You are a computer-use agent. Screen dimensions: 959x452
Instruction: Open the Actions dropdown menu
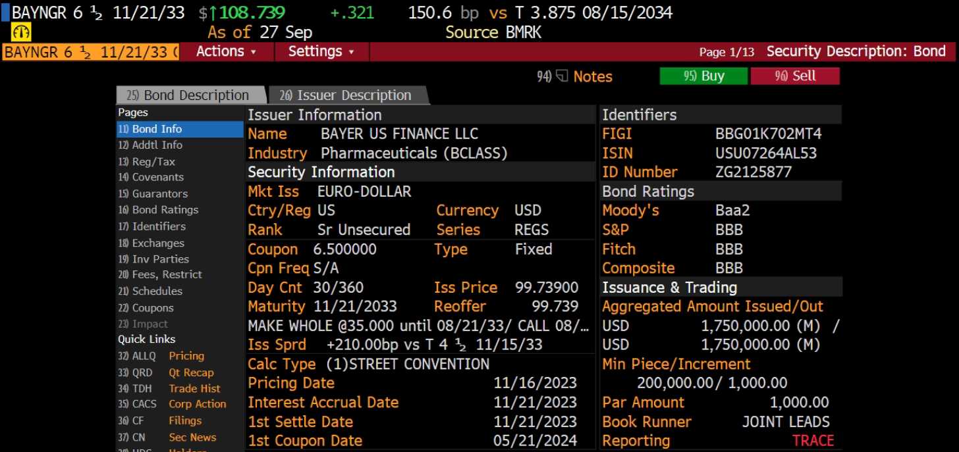[x=226, y=51]
